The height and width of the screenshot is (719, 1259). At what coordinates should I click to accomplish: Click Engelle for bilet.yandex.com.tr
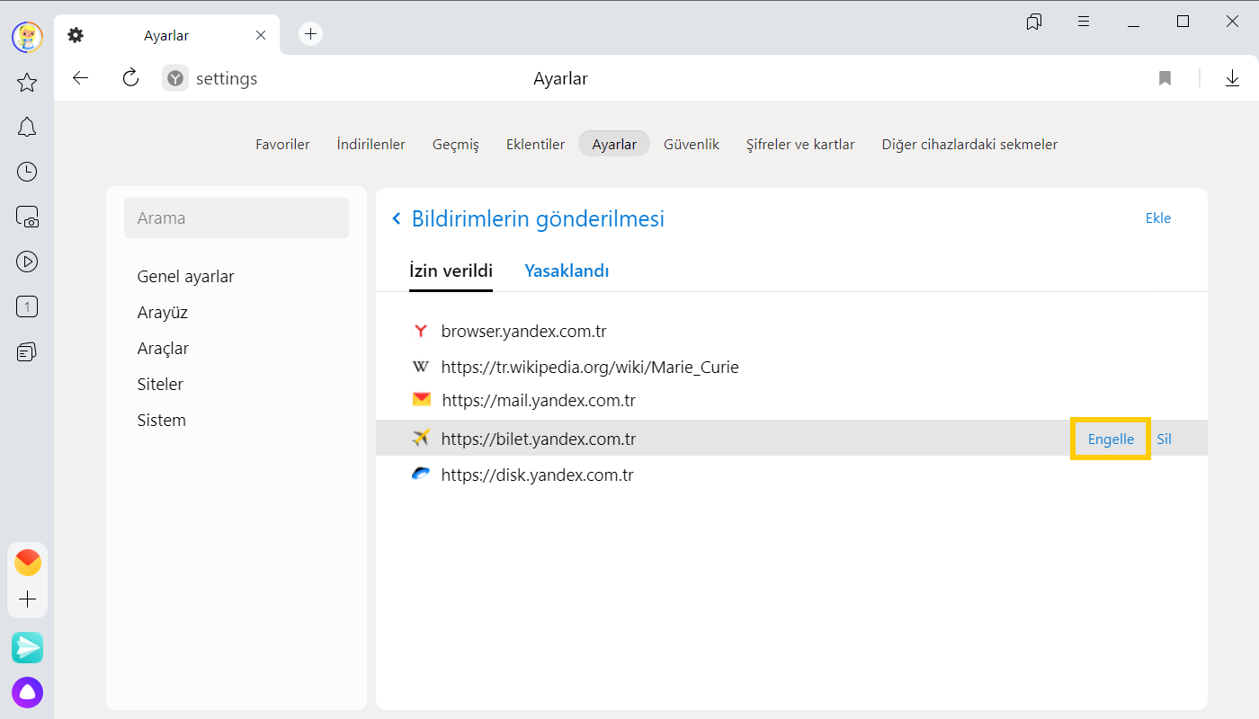(x=1111, y=439)
